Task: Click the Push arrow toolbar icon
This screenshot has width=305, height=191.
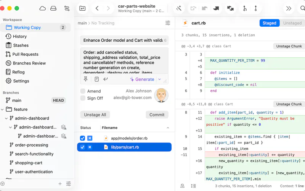Action: (x=216, y=8)
